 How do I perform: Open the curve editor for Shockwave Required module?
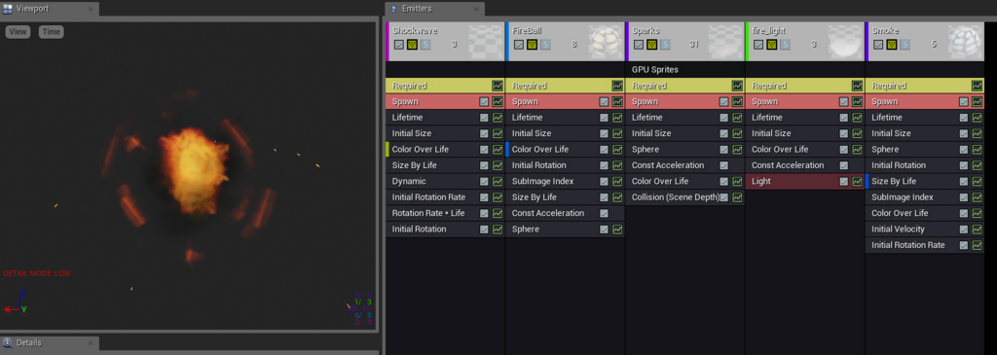(498, 86)
